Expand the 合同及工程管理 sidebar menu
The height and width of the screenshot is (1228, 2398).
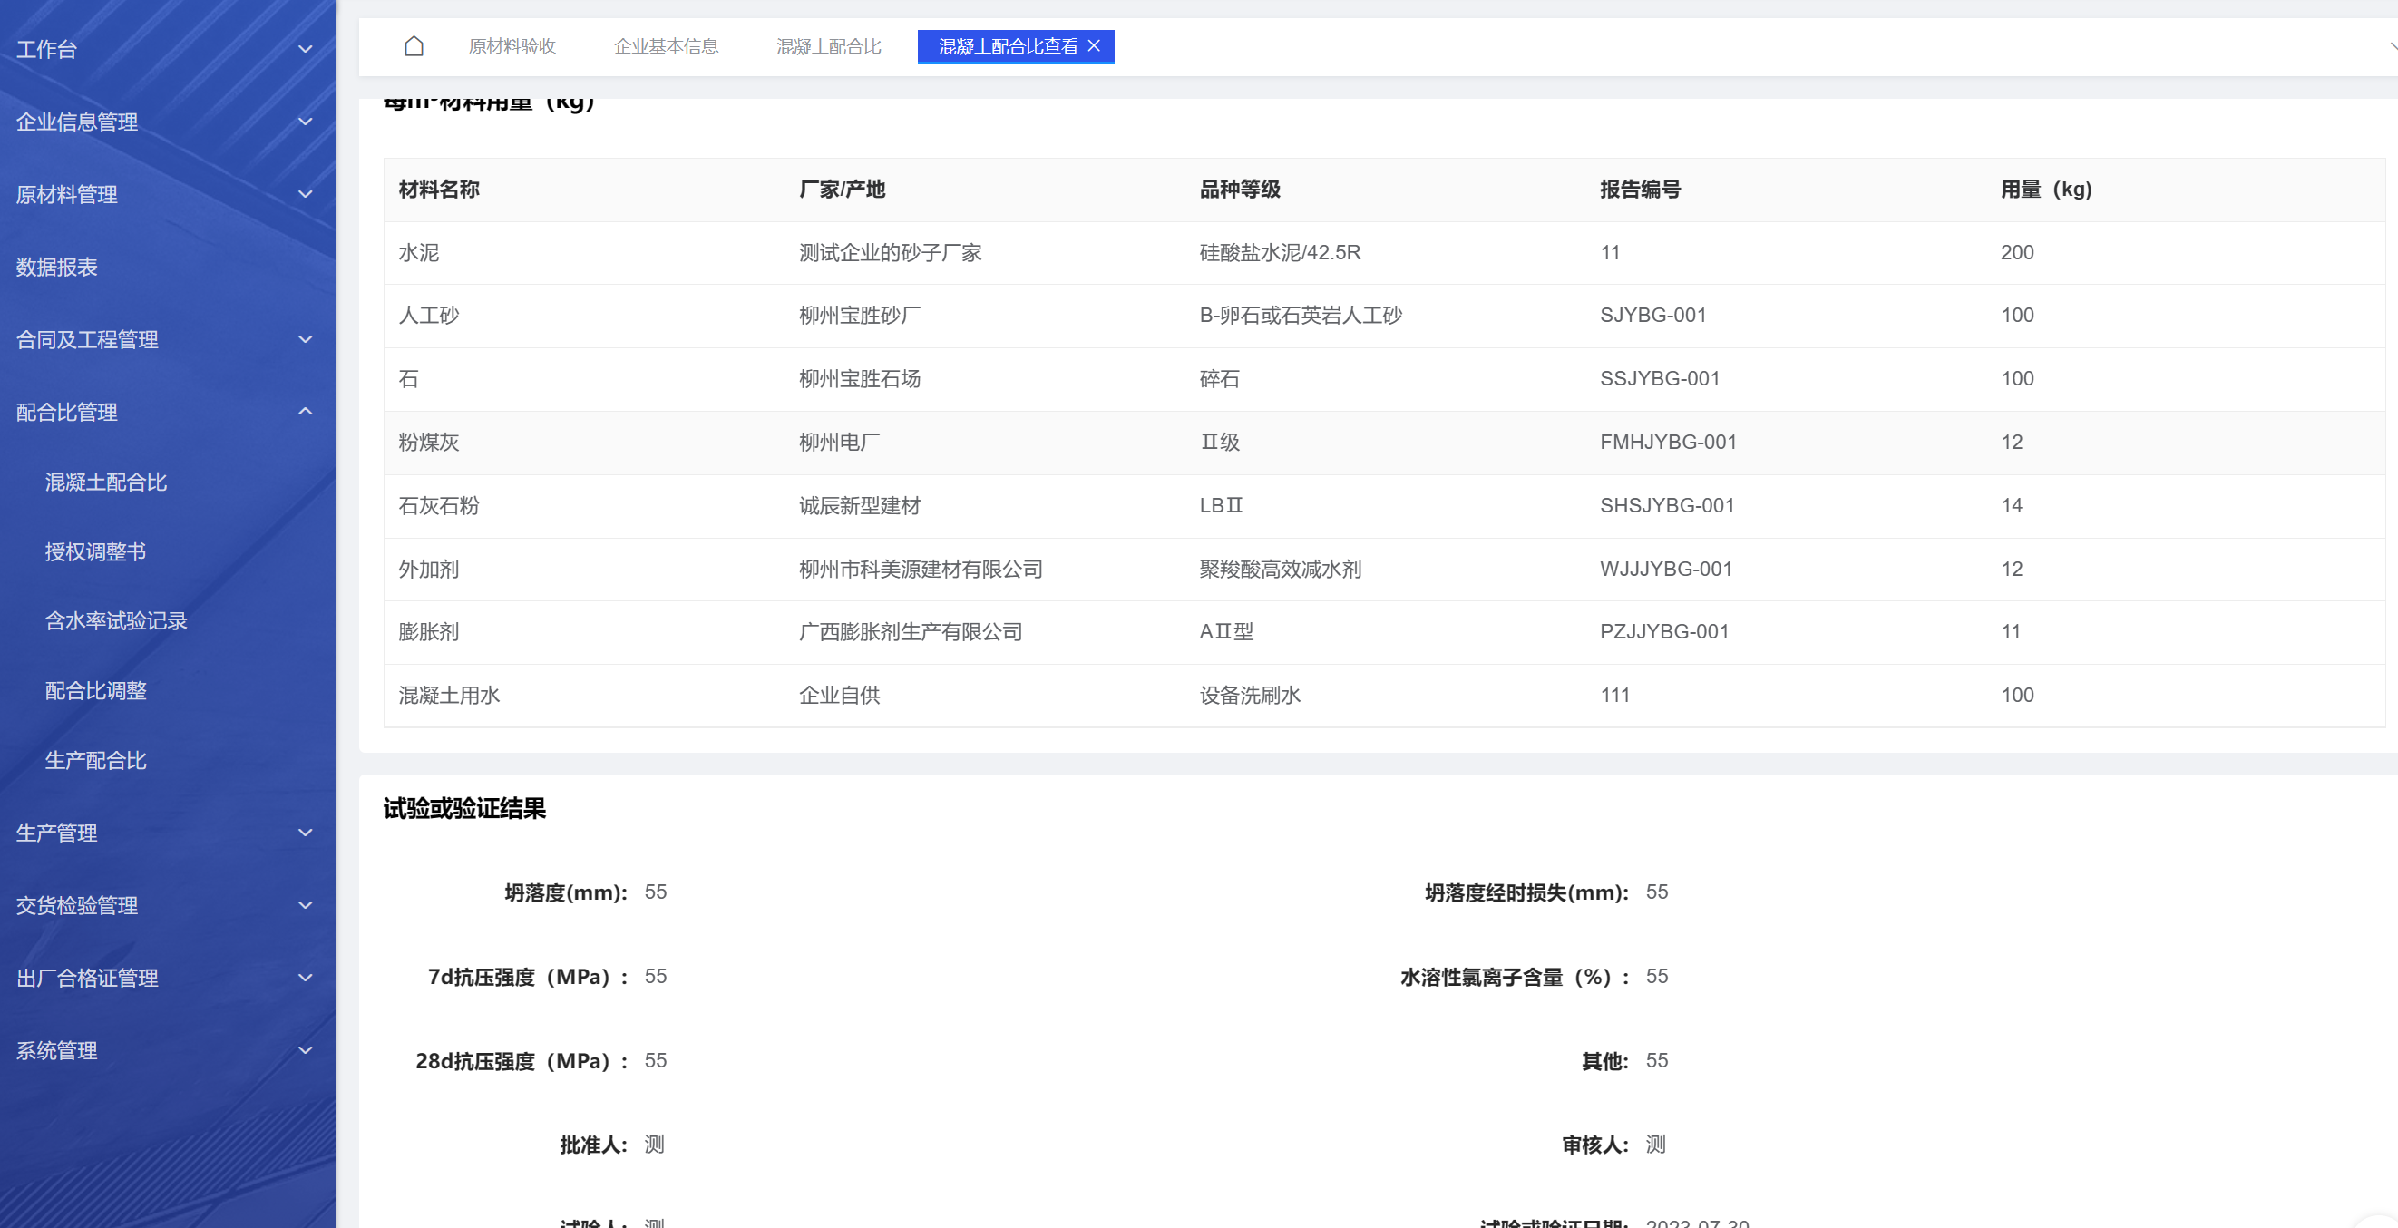[168, 340]
